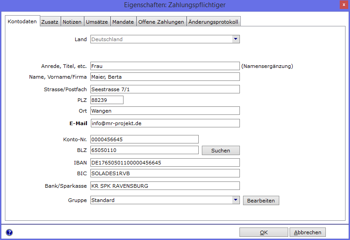Click the Bank/Sparkasse label
The width and height of the screenshot is (350, 240).
point(66,186)
